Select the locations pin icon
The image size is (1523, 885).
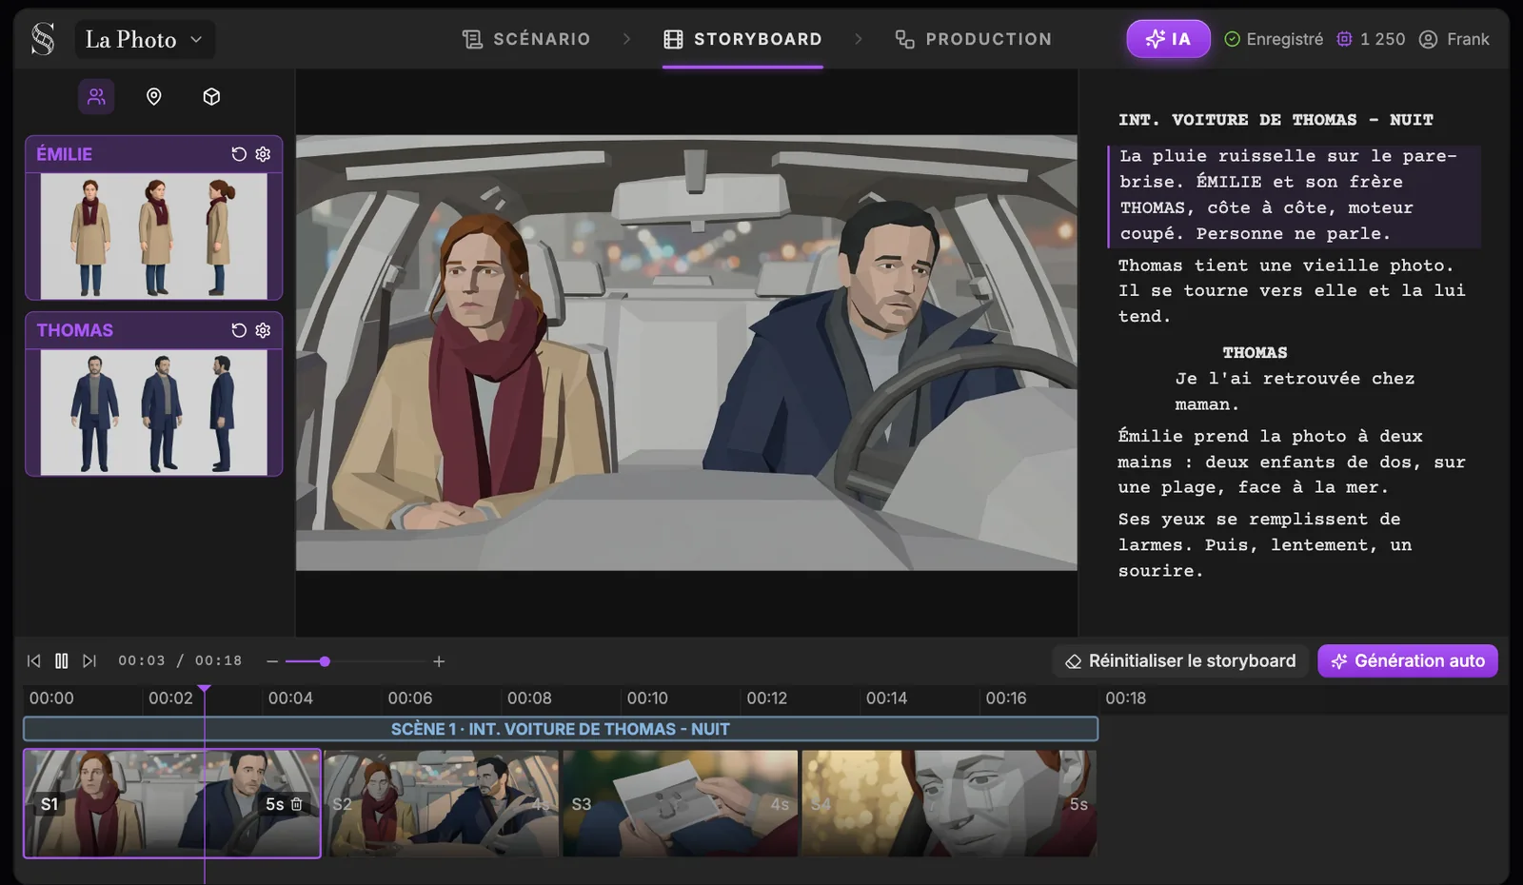tap(154, 96)
